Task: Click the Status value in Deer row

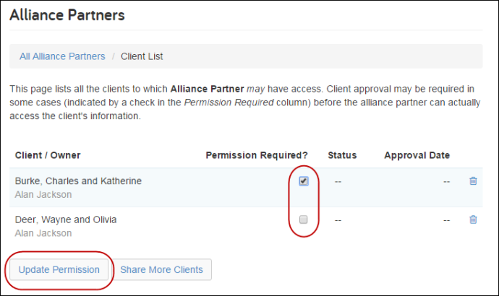Action: pyautogui.click(x=338, y=220)
